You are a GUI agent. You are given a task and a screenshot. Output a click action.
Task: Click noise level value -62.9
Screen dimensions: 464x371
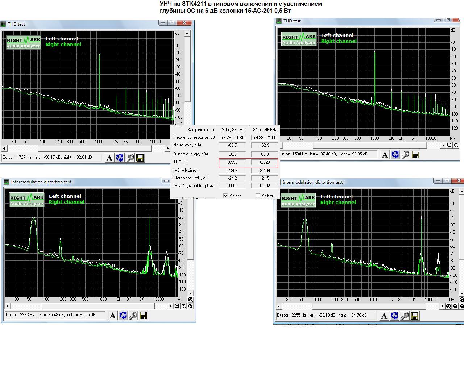265,145
